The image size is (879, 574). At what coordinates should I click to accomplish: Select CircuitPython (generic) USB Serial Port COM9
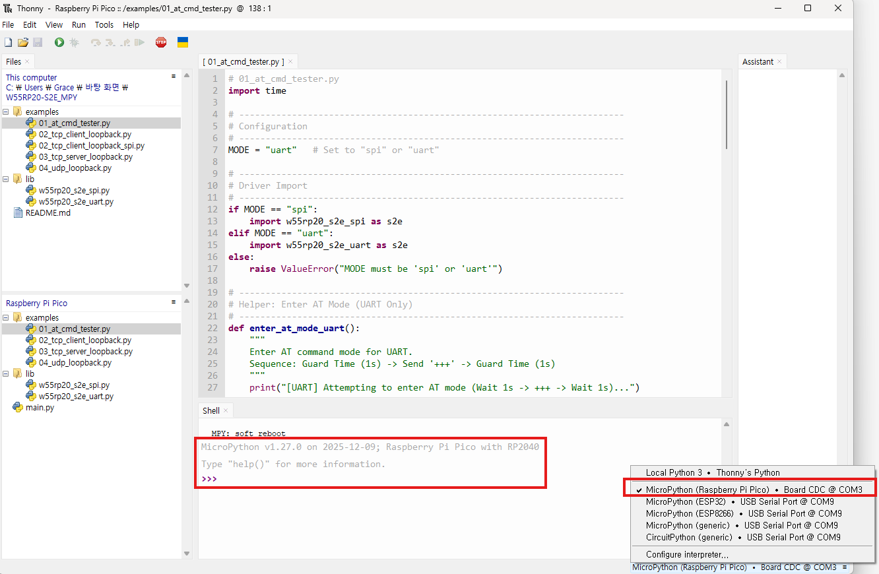click(x=753, y=537)
